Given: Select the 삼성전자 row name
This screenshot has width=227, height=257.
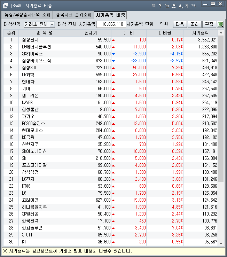Looking at the screenshot, I should (30, 40).
